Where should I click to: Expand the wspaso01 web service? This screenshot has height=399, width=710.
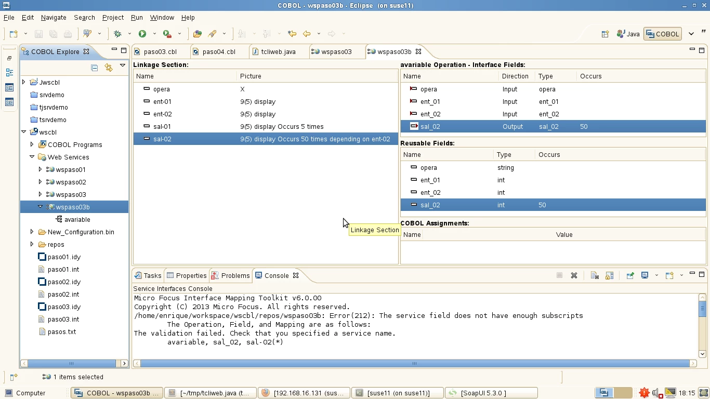click(x=40, y=169)
